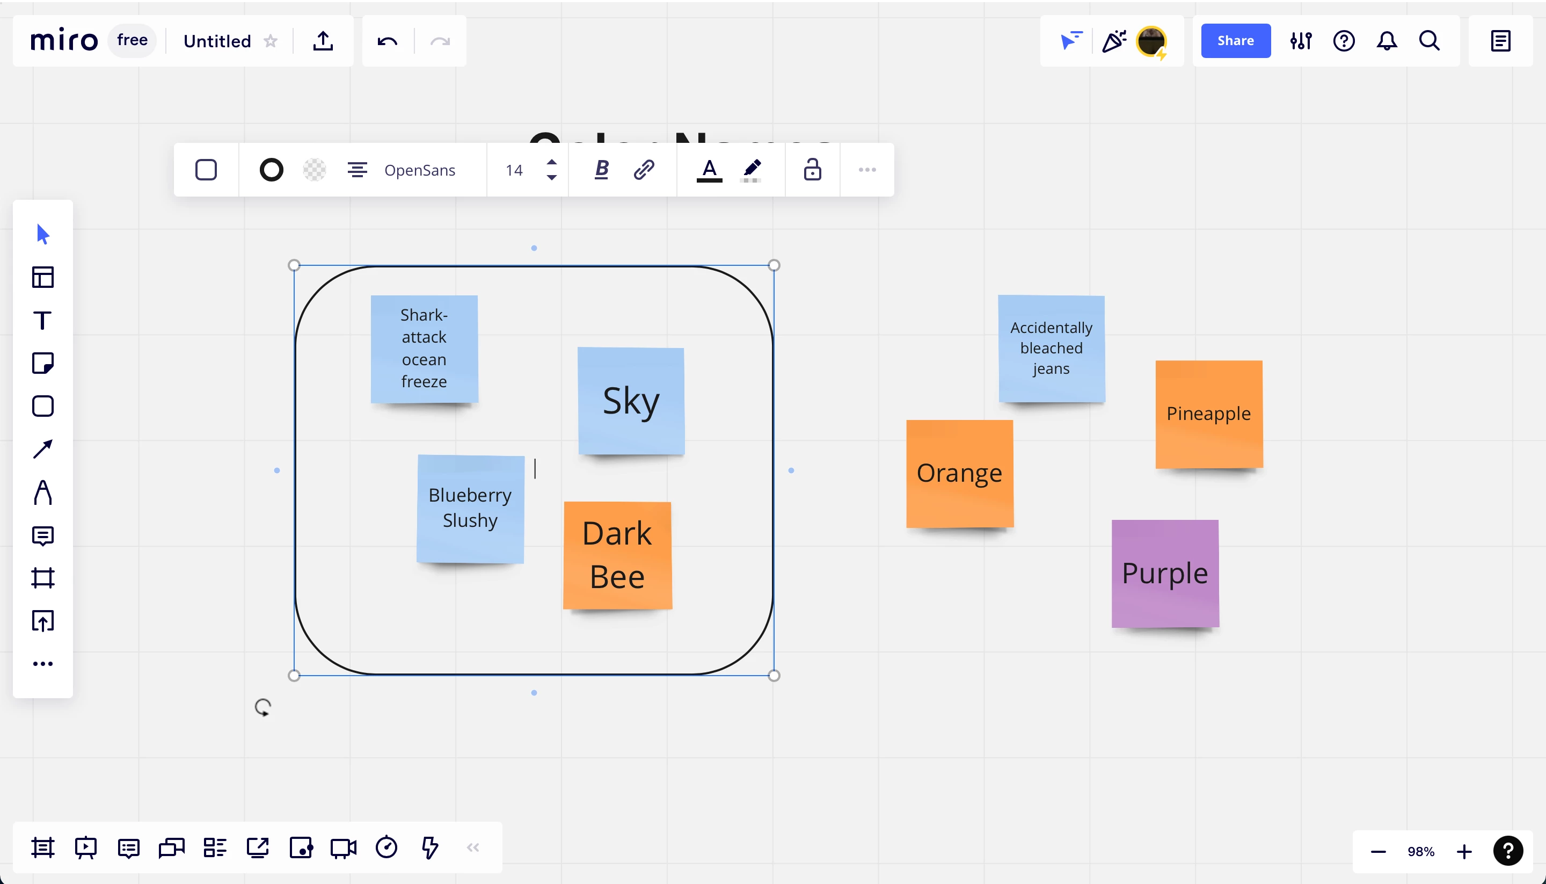
Task: Export the board using upload arrow icon
Action: pos(323,41)
